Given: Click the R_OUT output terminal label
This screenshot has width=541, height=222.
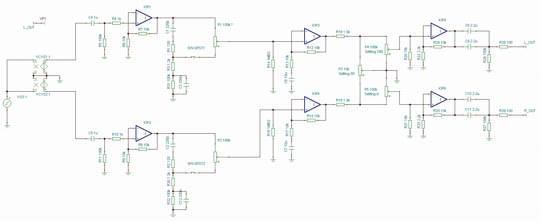Looking at the screenshot, I should (529, 111).
